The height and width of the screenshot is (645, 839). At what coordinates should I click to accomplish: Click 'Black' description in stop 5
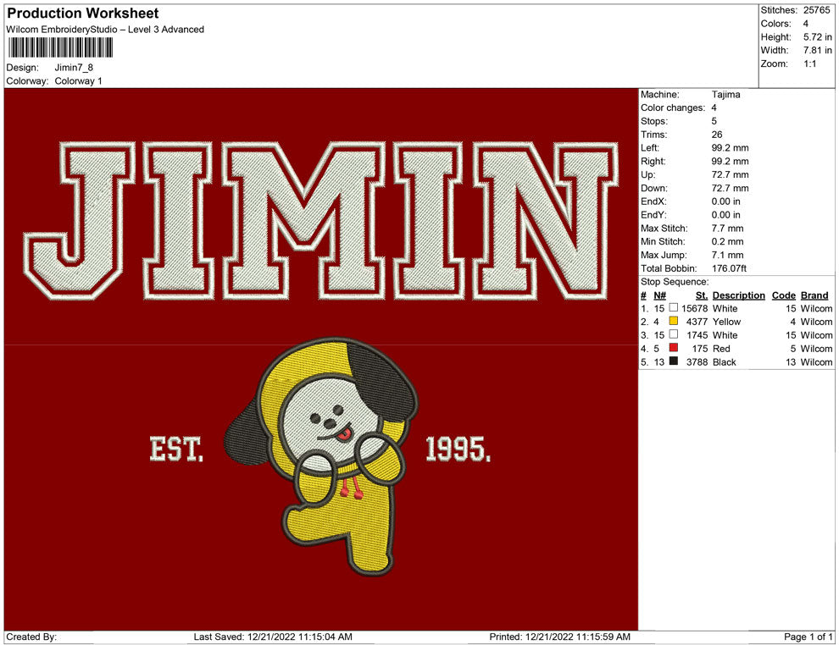(x=725, y=361)
